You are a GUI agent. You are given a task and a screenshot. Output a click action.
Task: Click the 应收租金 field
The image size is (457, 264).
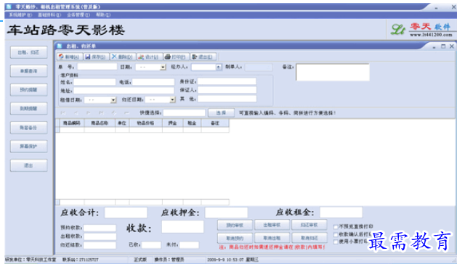pos(341,213)
